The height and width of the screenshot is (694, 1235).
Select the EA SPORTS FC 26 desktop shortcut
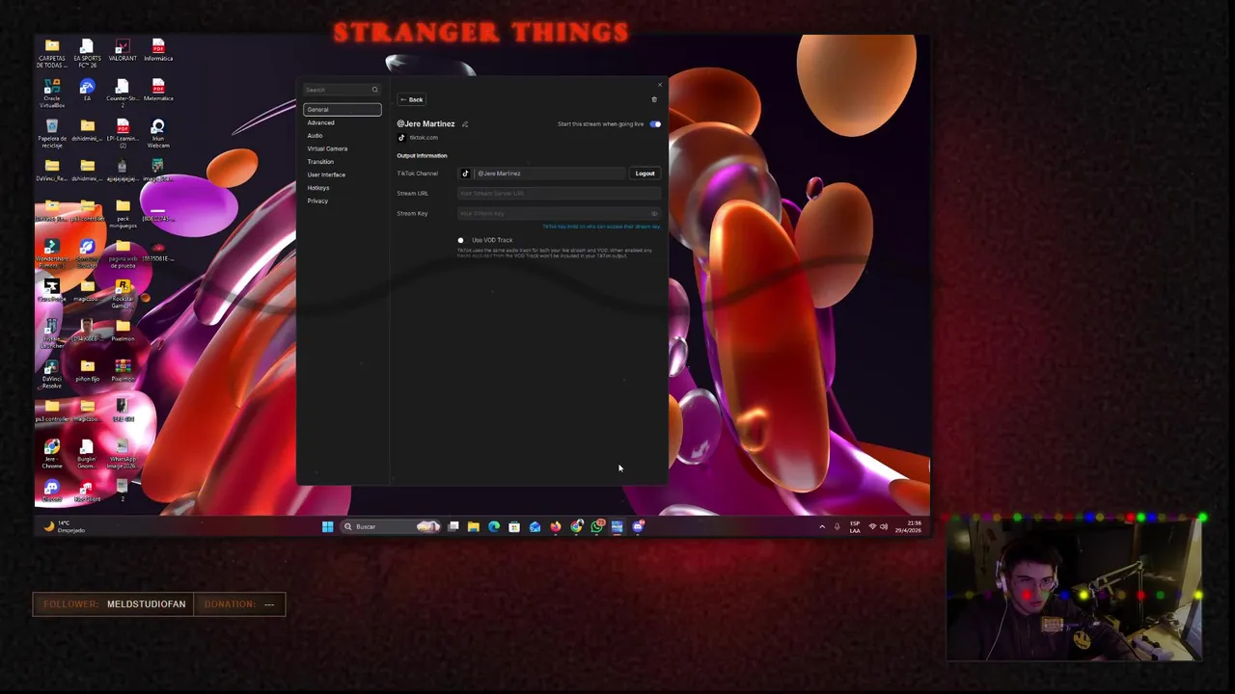87,53
